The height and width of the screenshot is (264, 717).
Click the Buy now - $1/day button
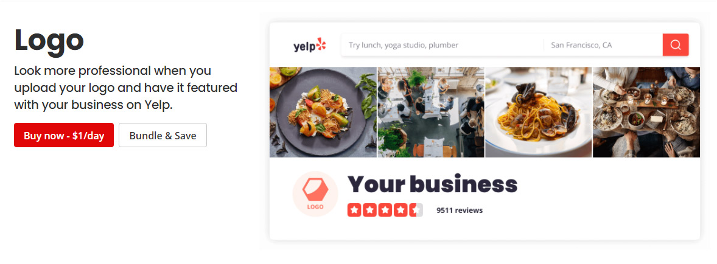[x=64, y=135]
